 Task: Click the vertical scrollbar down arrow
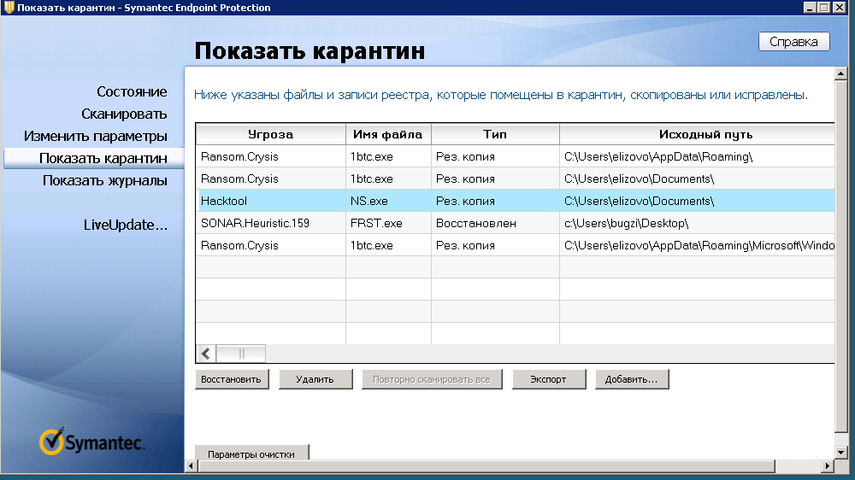[840, 452]
